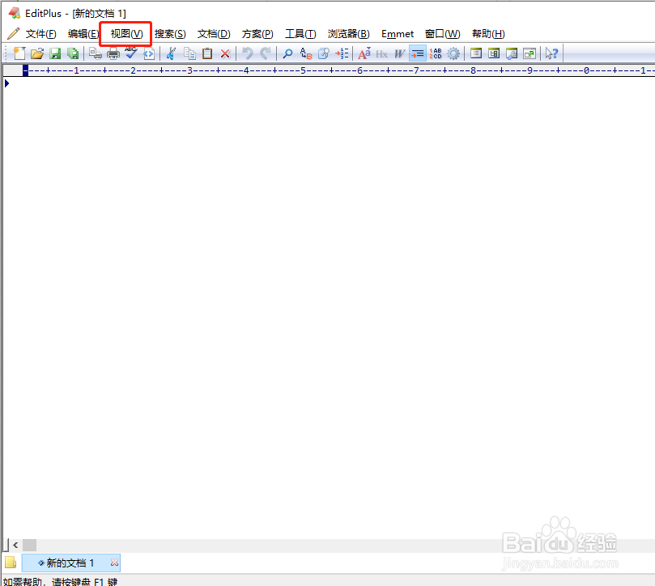Select the context help arrow tool

pyautogui.click(x=551, y=53)
